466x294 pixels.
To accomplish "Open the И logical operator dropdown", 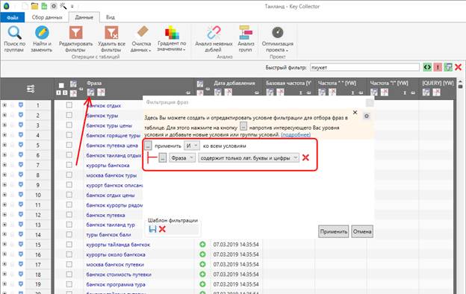I will 192,146.
